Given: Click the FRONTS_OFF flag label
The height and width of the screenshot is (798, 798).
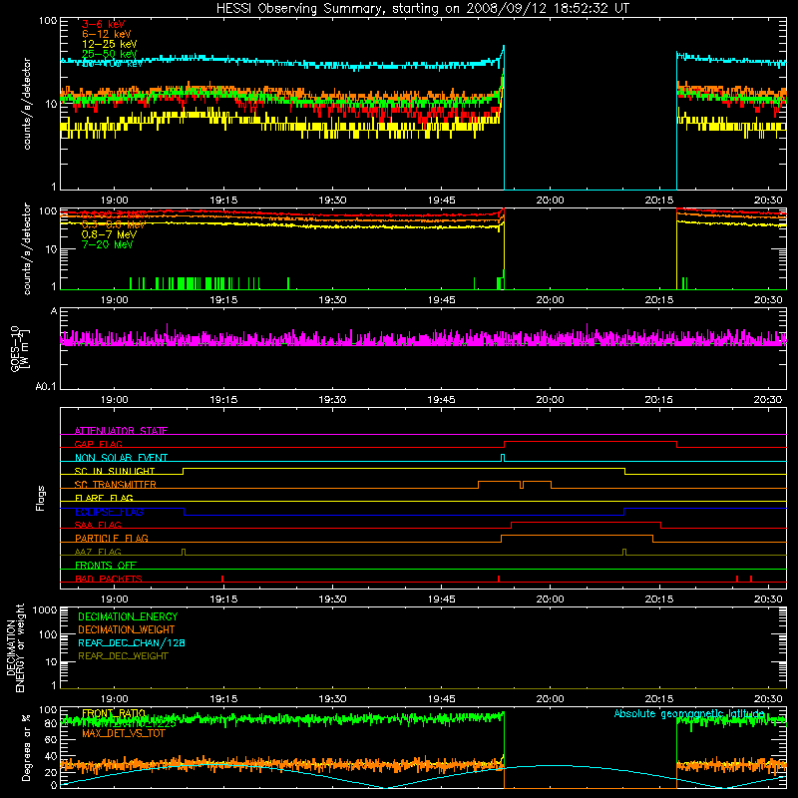Looking at the screenshot, I should pyautogui.click(x=106, y=565).
